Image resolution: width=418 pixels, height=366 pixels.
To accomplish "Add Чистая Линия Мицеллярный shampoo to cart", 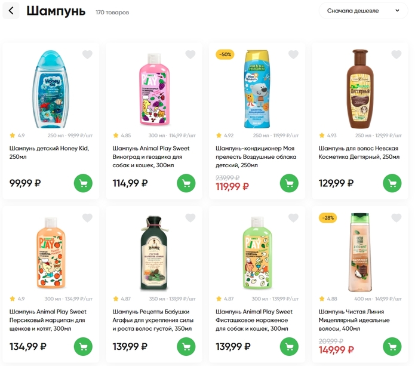I will (x=392, y=346).
